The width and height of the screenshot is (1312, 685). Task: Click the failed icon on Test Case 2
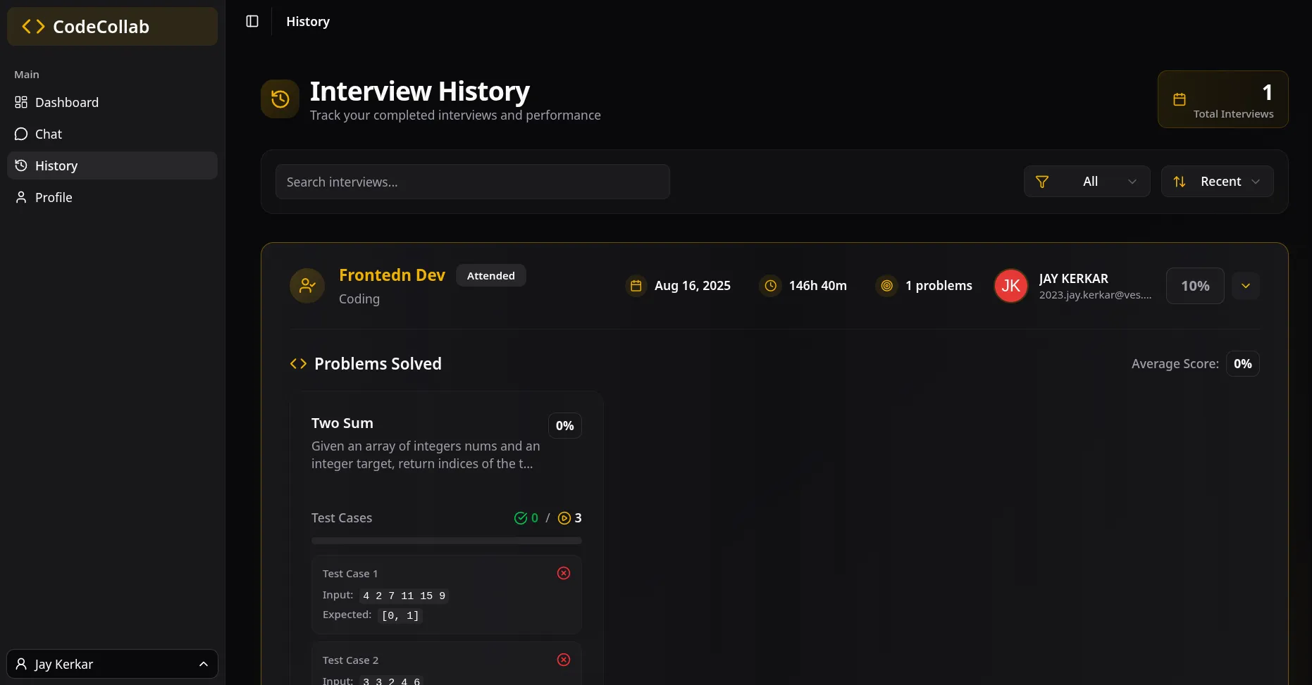tap(564, 660)
